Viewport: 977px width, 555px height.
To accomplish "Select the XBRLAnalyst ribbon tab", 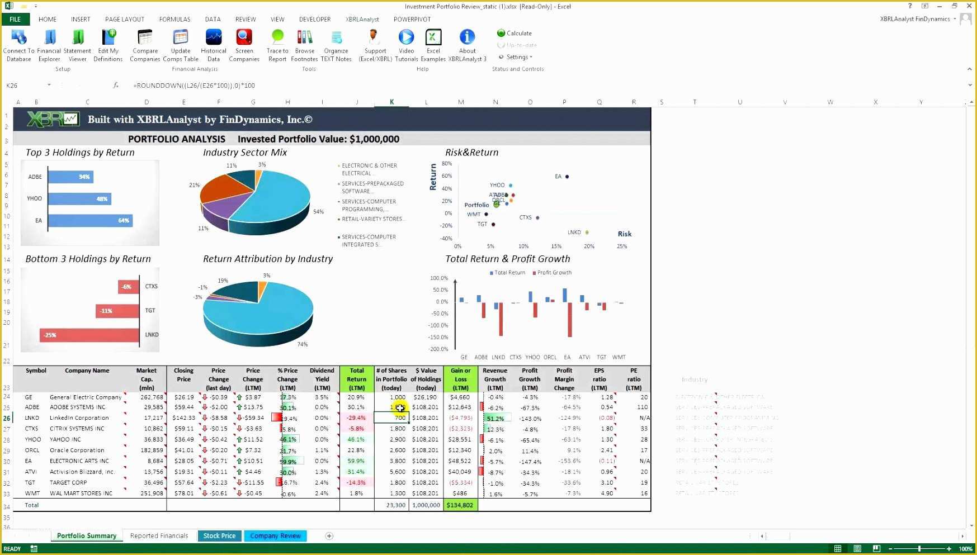I will [x=362, y=19].
